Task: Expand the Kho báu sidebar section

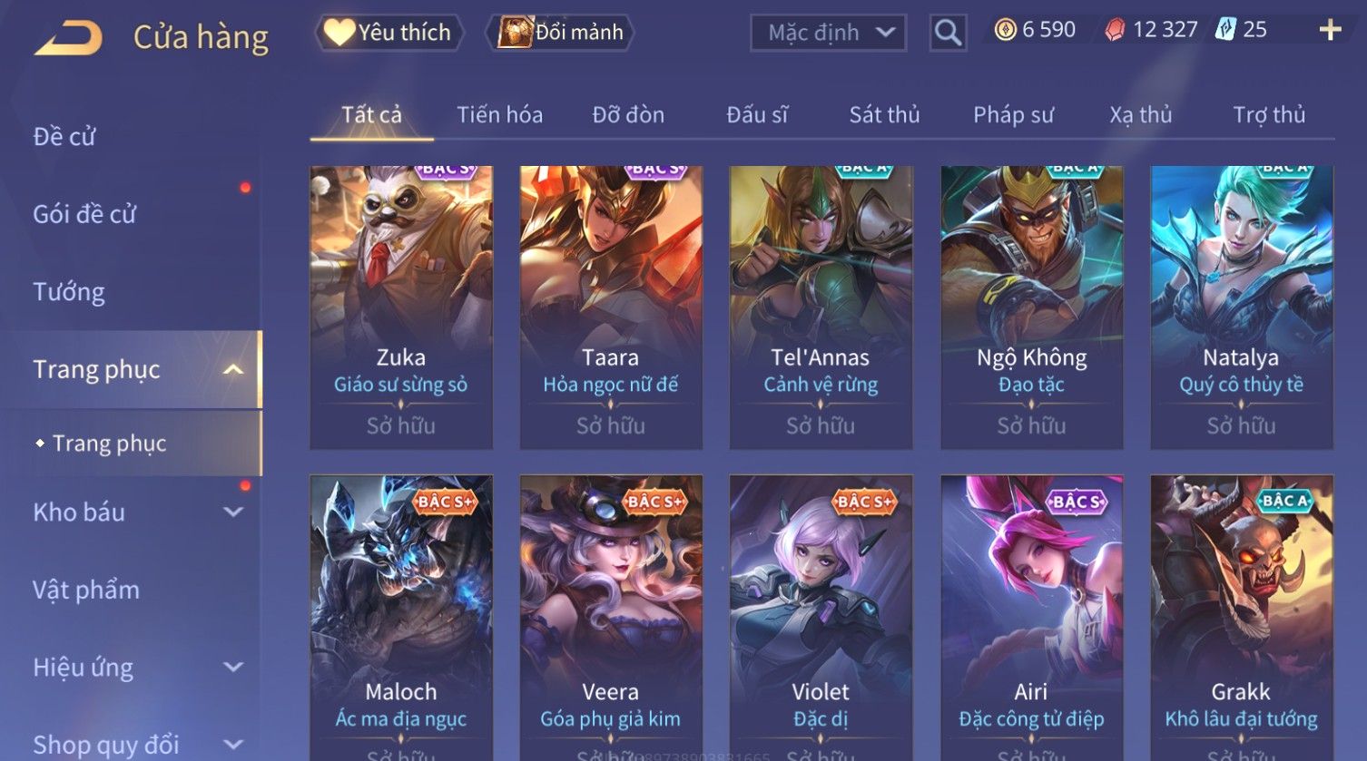Action: 233,512
